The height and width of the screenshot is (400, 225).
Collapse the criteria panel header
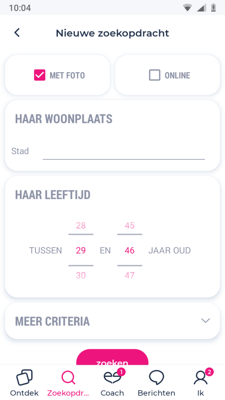pos(52,321)
